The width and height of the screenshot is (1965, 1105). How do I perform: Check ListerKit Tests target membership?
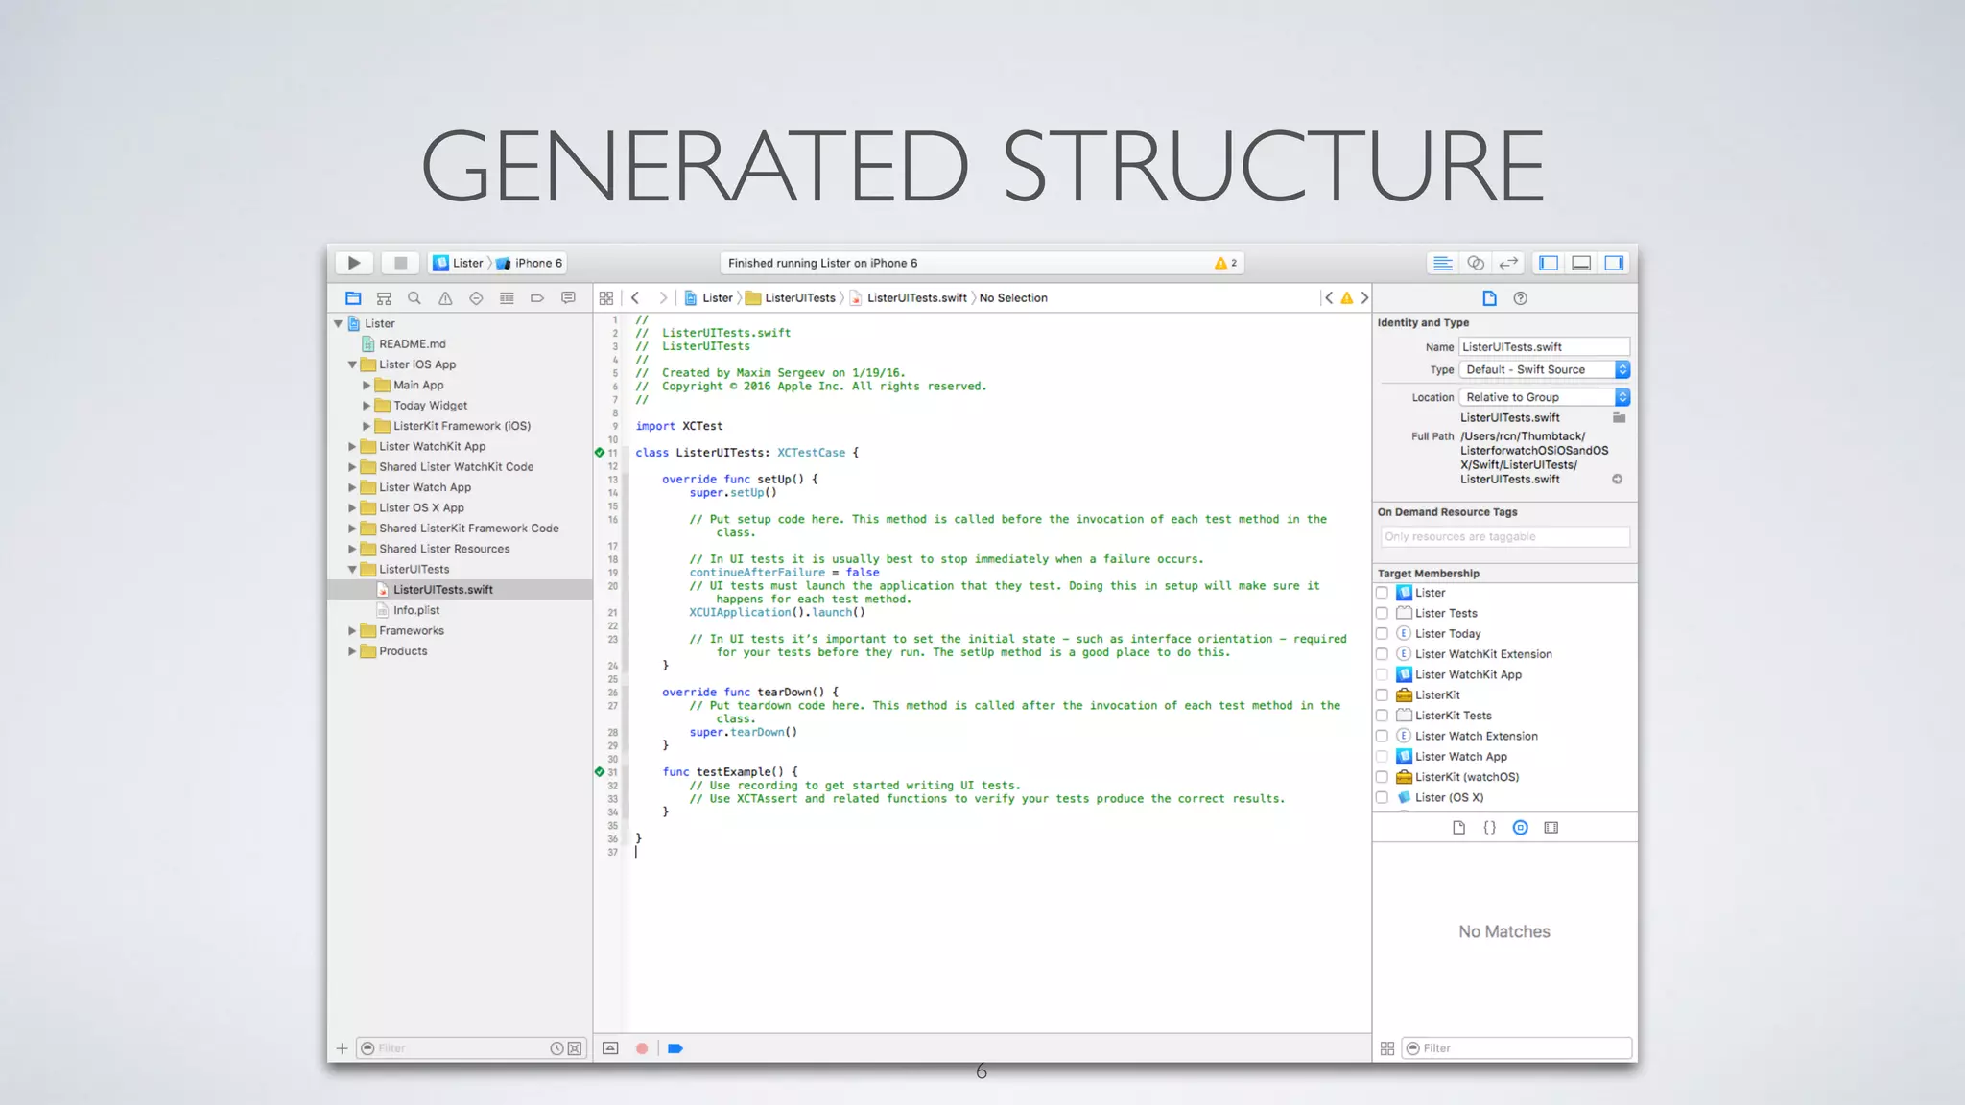[1382, 716]
